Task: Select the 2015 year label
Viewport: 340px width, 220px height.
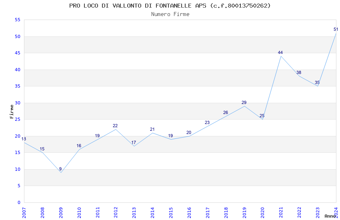Action: coord(171,213)
